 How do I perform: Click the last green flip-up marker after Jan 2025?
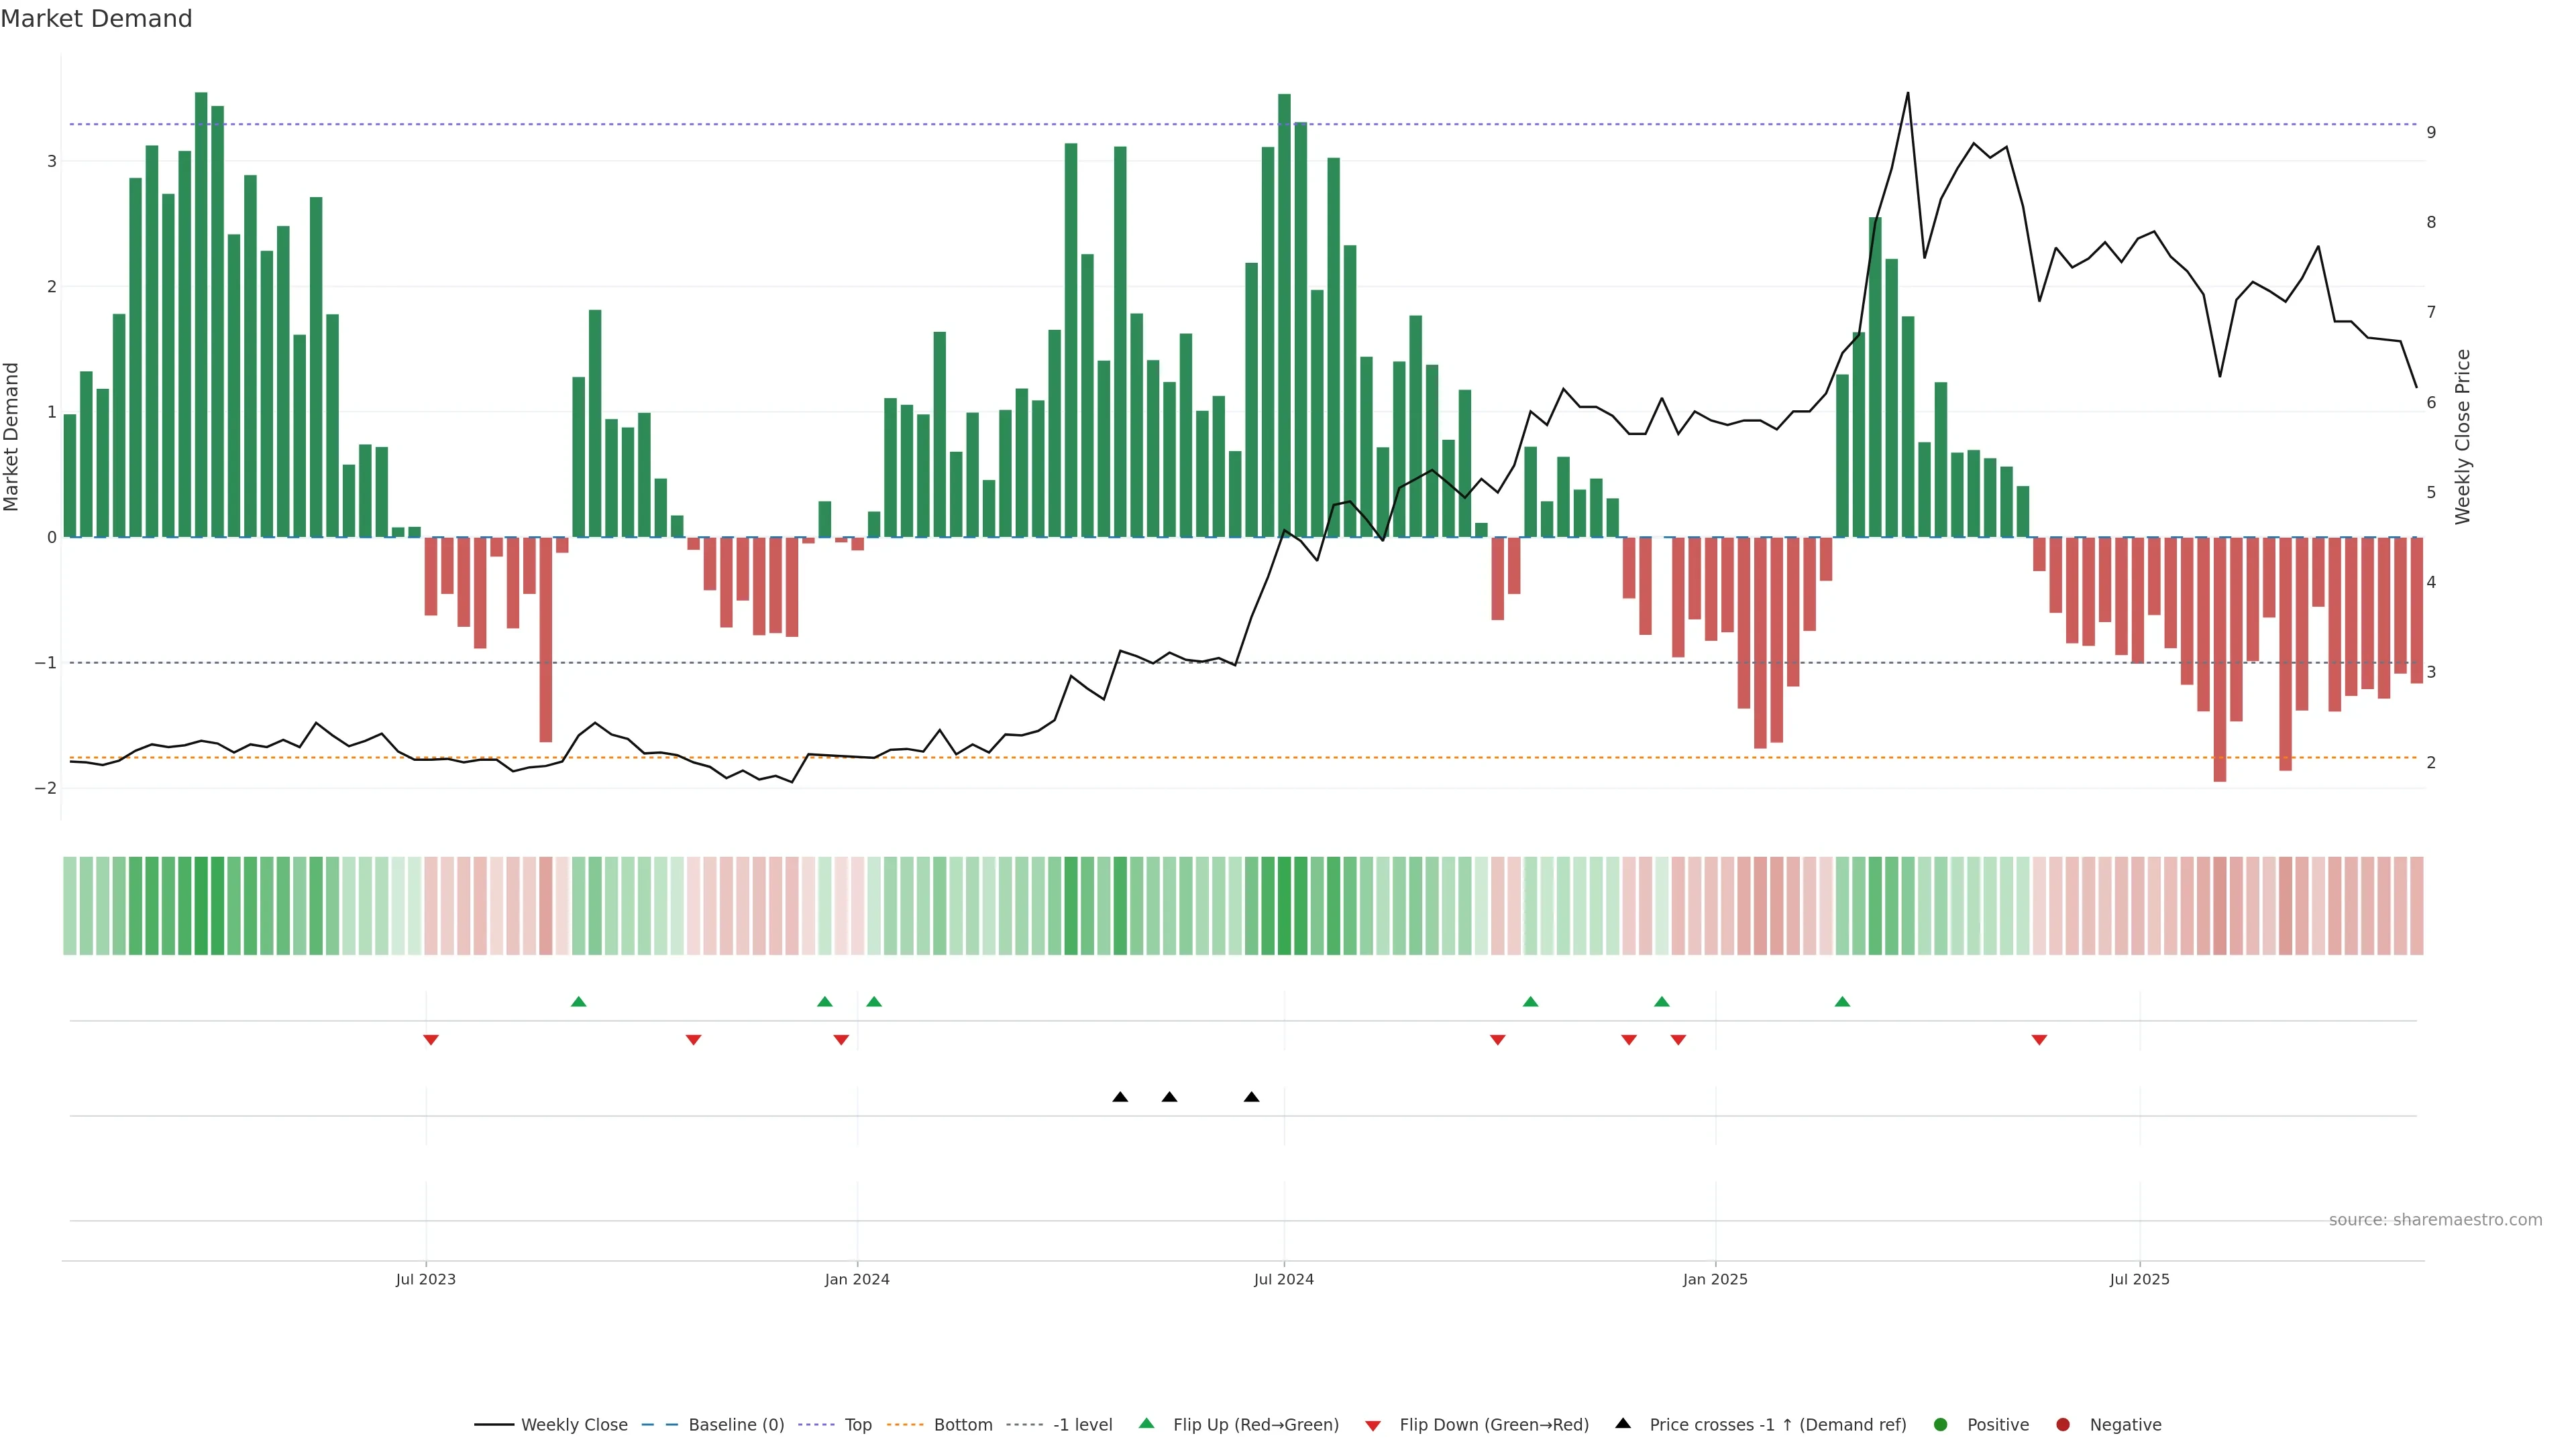point(1842,1002)
